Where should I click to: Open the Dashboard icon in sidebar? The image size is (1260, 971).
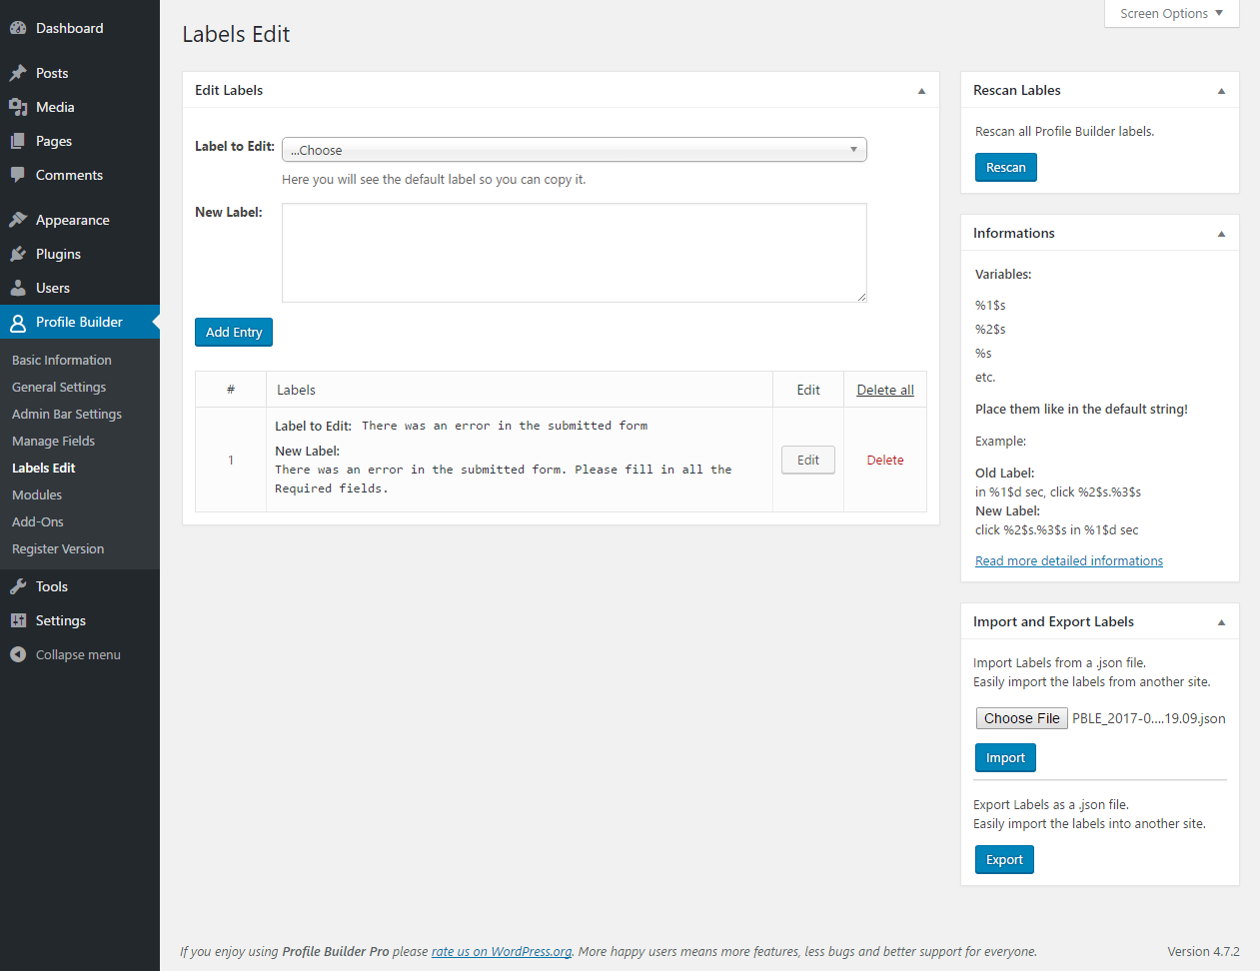coord(18,28)
